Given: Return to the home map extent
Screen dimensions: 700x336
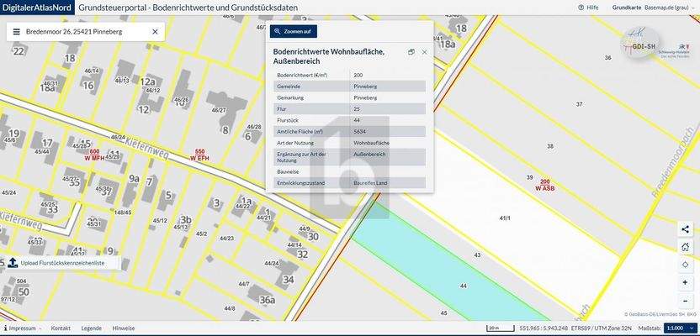Looking at the screenshot, I should pyautogui.click(x=686, y=247).
